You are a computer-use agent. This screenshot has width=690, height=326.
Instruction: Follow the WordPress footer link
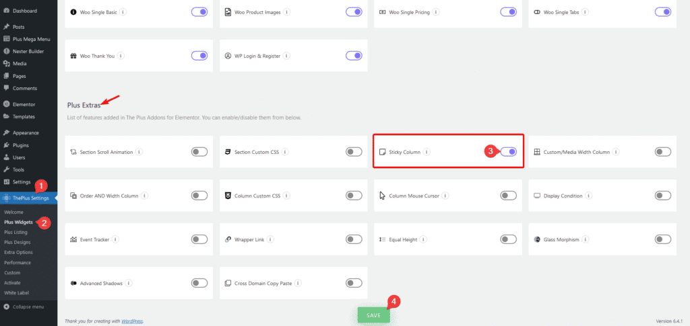[132, 321]
